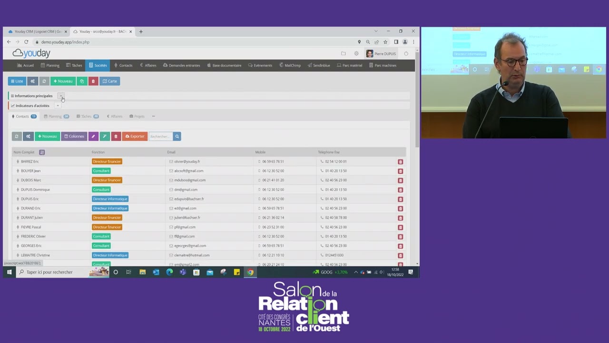Open Microsoft Edge from the taskbar
The height and width of the screenshot is (343, 609).
169,272
